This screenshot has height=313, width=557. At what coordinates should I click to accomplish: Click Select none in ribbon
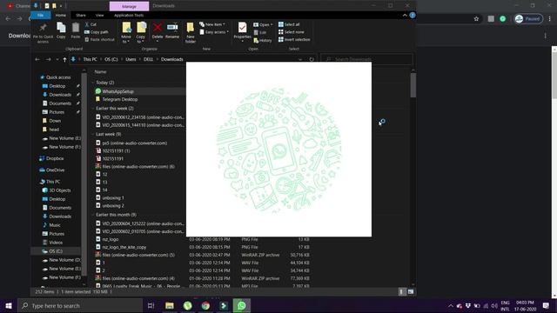[x=291, y=32]
